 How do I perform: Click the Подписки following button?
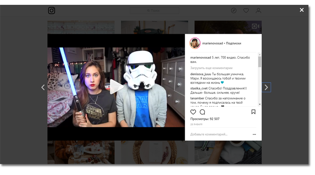point(234,43)
